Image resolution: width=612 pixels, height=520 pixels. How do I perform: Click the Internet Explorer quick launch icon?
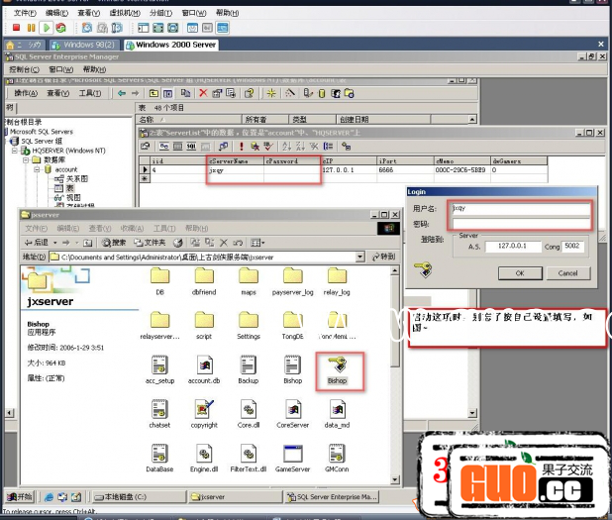click(x=49, y=497)
